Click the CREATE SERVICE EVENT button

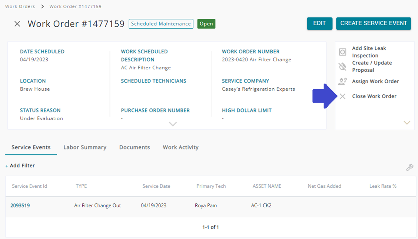[x=374, y=23]
